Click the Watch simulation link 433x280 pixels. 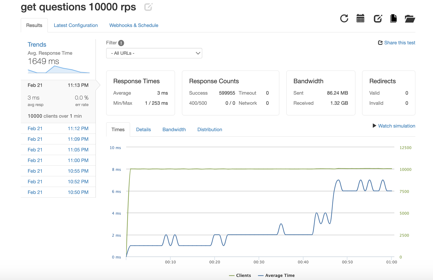point(397,126)
